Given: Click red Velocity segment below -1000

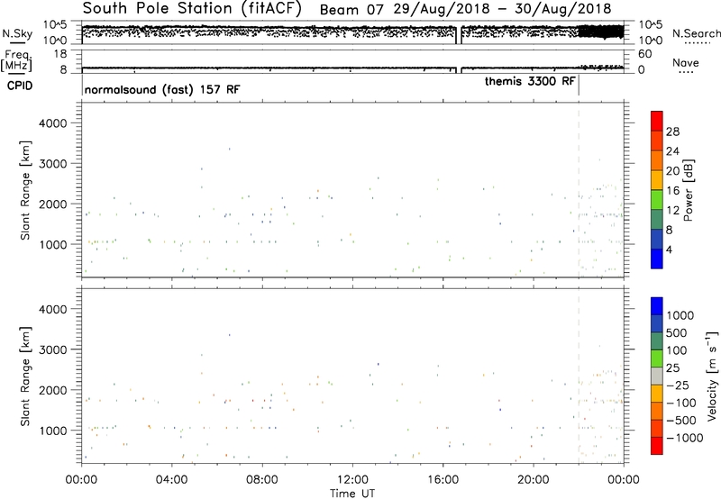Looking at the screenshot, I should [657, 446].
